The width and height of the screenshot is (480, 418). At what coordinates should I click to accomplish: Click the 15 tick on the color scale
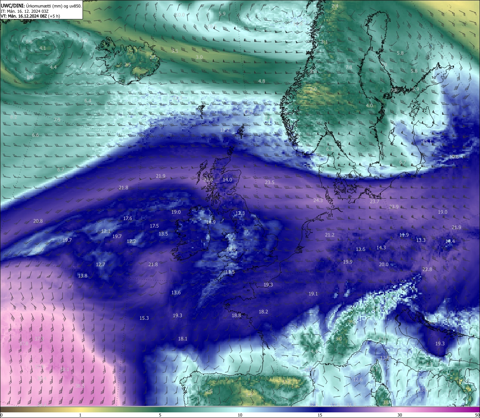(320, 415)
